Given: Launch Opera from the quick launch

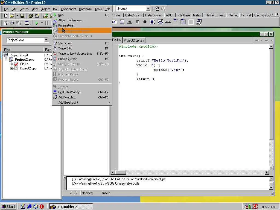Looking at the screenshot, I should click(x=42, y=207).
